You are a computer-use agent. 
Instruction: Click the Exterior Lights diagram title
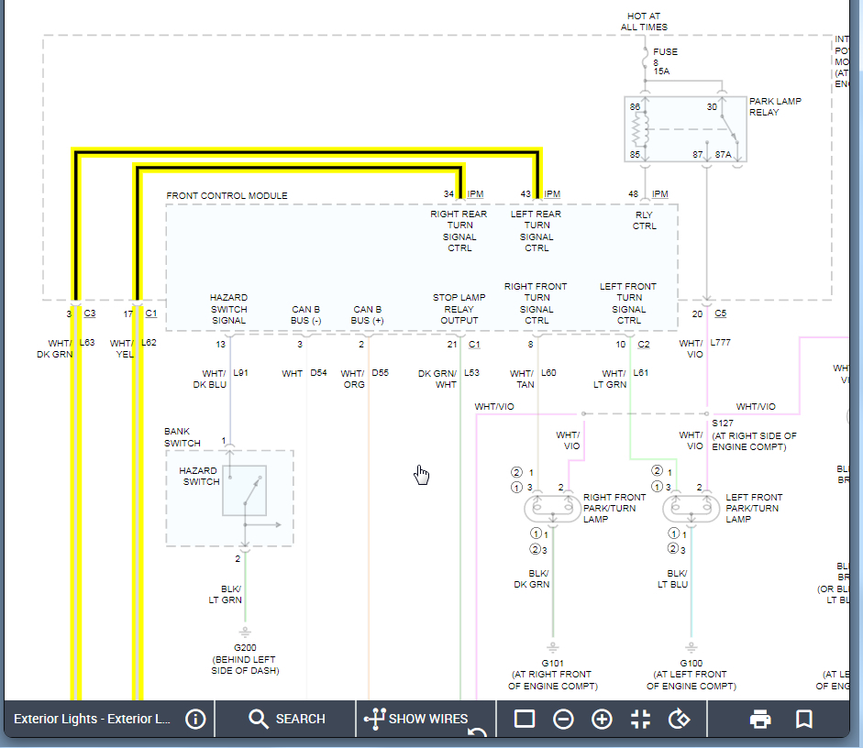click(x=93, y=719)
